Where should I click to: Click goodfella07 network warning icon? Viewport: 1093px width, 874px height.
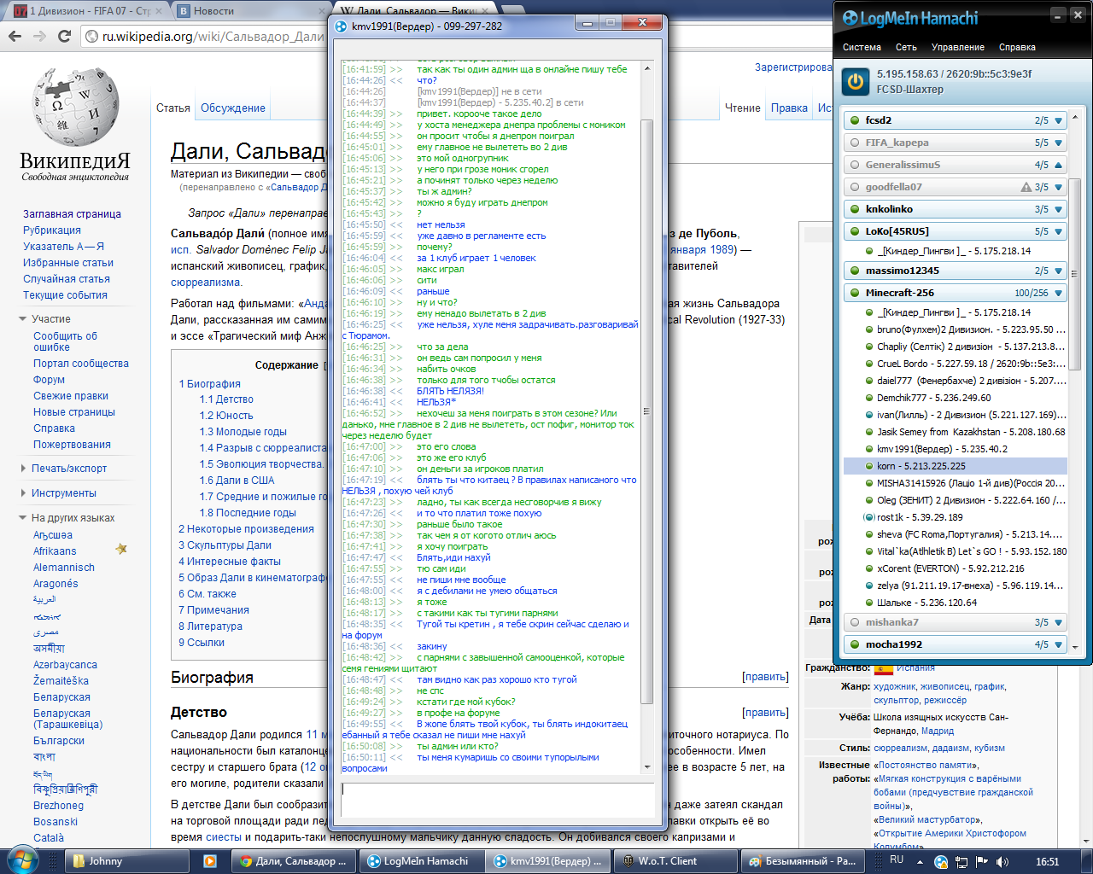1026,187
